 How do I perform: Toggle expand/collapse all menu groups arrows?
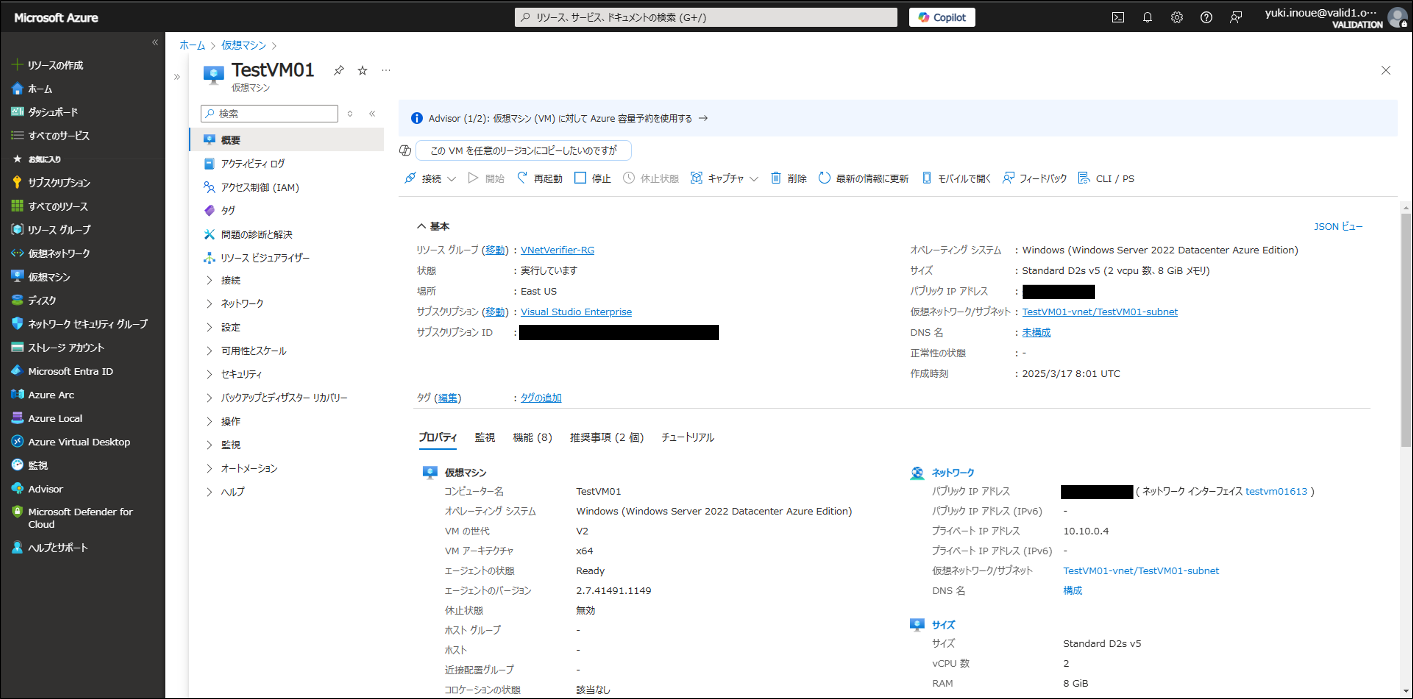[x=350, y=113]
